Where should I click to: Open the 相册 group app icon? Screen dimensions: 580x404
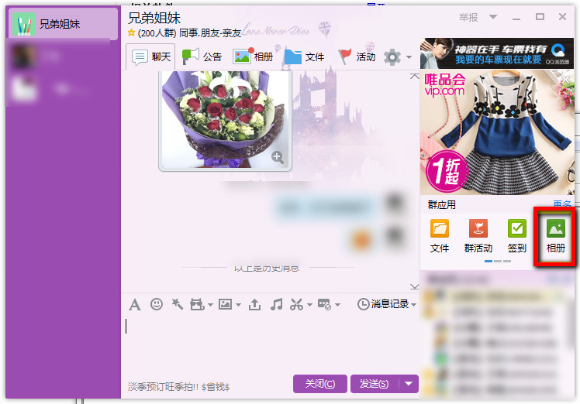(x=556, y=236)
